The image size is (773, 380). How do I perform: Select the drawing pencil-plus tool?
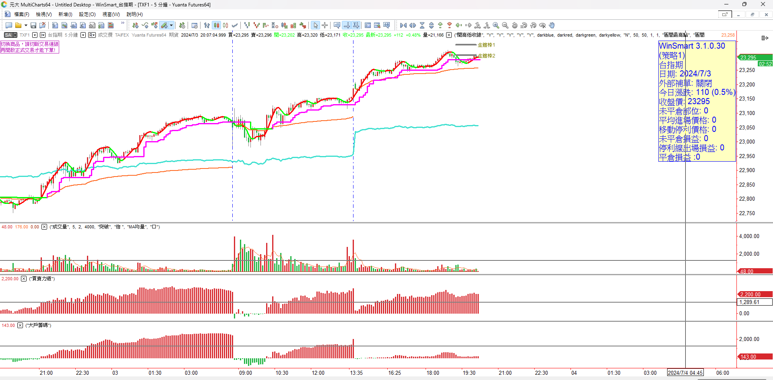pos(164,25)
